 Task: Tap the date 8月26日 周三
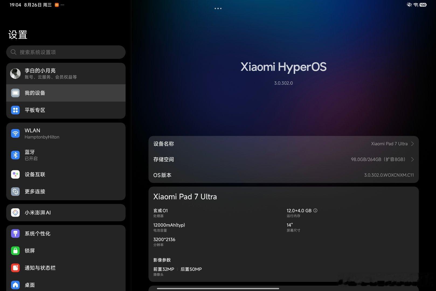[38, 5]
